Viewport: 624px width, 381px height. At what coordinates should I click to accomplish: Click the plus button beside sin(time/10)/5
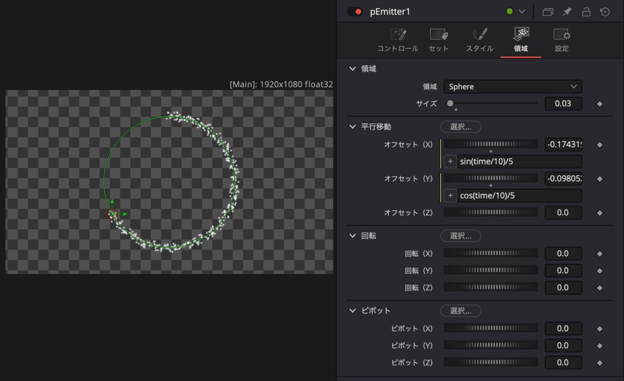coord(450,161)
